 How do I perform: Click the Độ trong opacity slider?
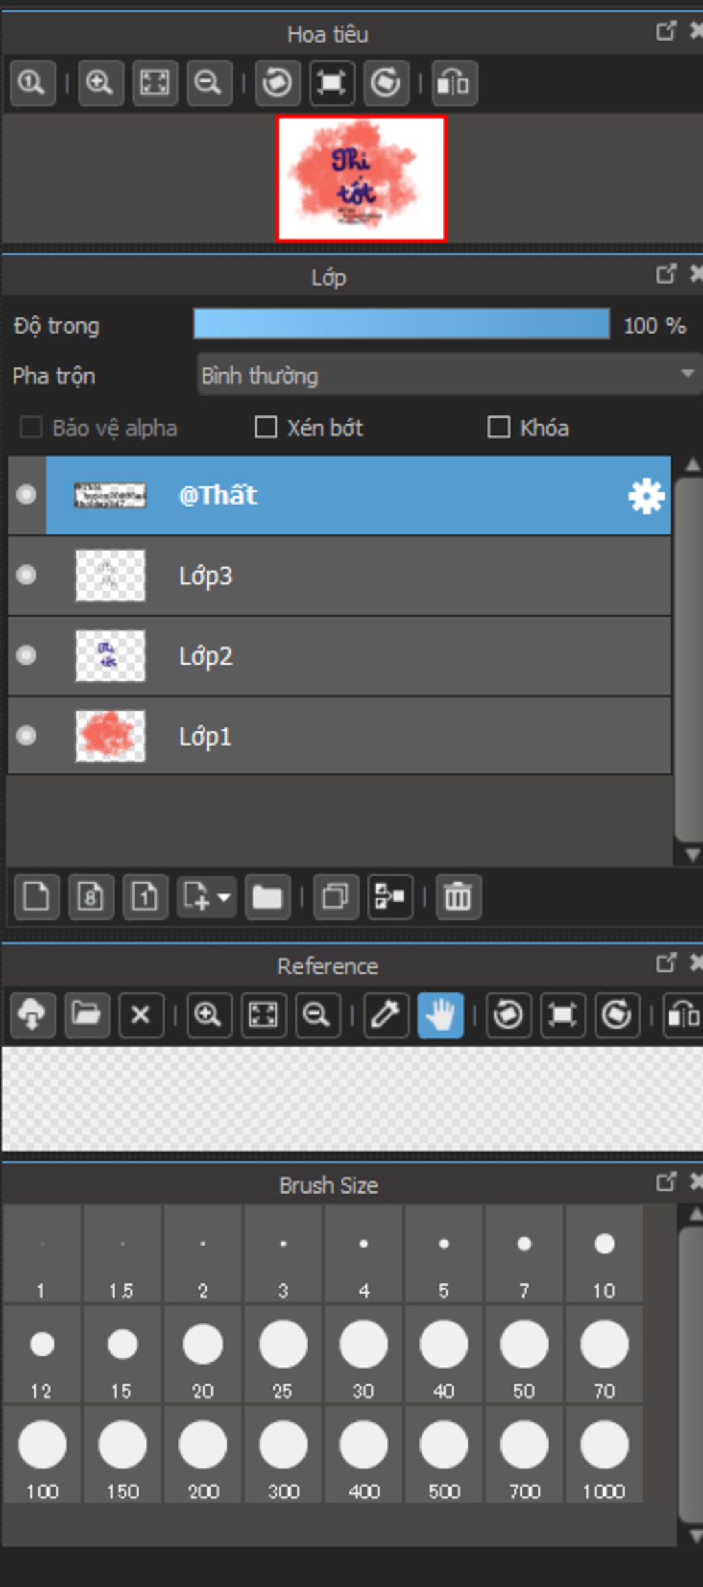[402, 324]
